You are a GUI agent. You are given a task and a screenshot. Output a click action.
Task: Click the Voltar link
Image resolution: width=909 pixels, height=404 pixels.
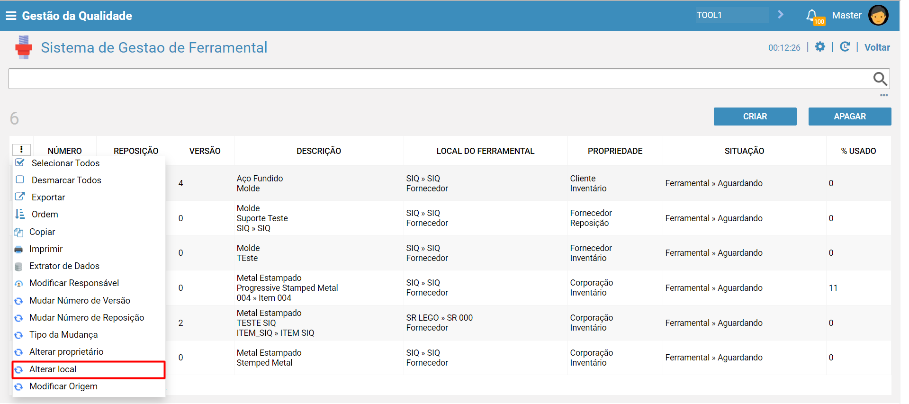pyautogui.click(x=877, y=47)
